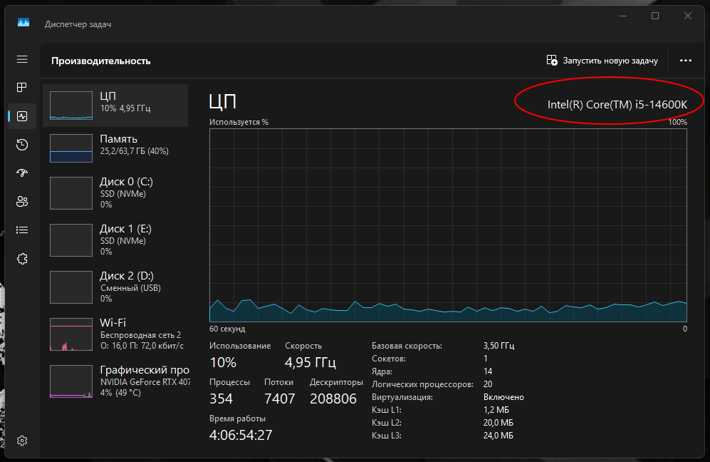Click the uptime value 4:06:54:27
Image resolution: width=710 pixels, height=462 pixels.
241,435
